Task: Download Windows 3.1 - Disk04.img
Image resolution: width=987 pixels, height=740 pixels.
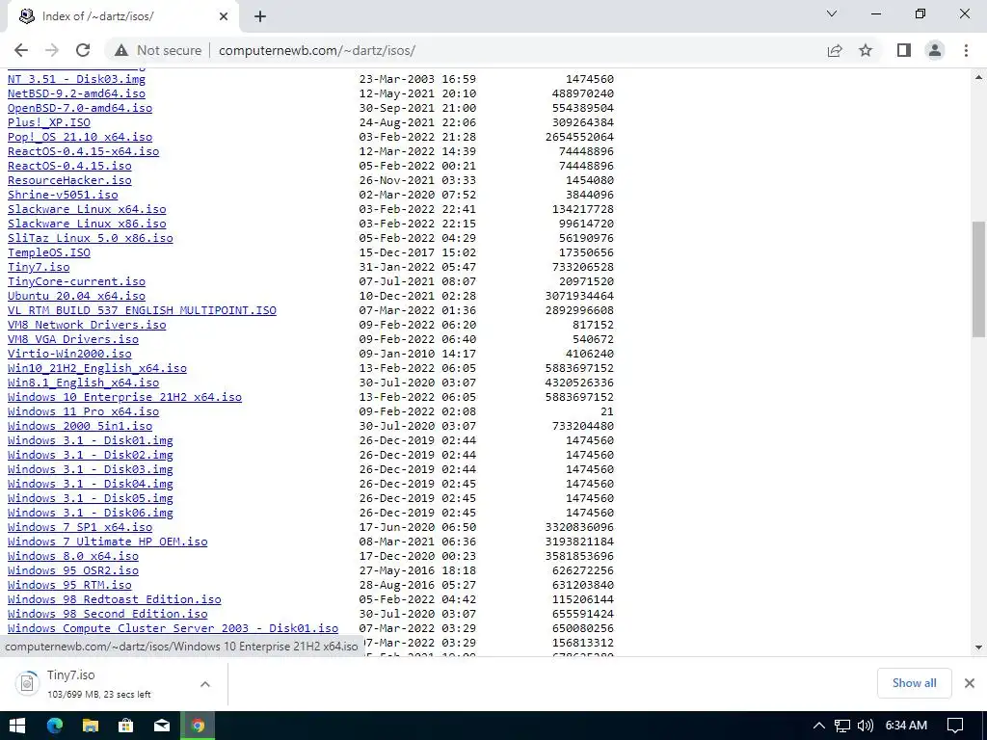Action: point(90,484)
